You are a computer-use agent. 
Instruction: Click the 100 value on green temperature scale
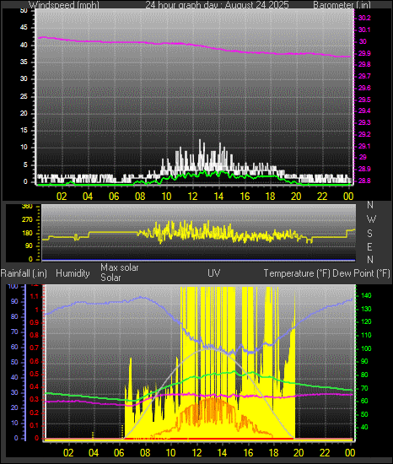[x=366, y=348]
